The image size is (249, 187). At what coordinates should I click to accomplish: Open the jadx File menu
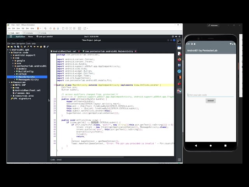pos(9,44)
